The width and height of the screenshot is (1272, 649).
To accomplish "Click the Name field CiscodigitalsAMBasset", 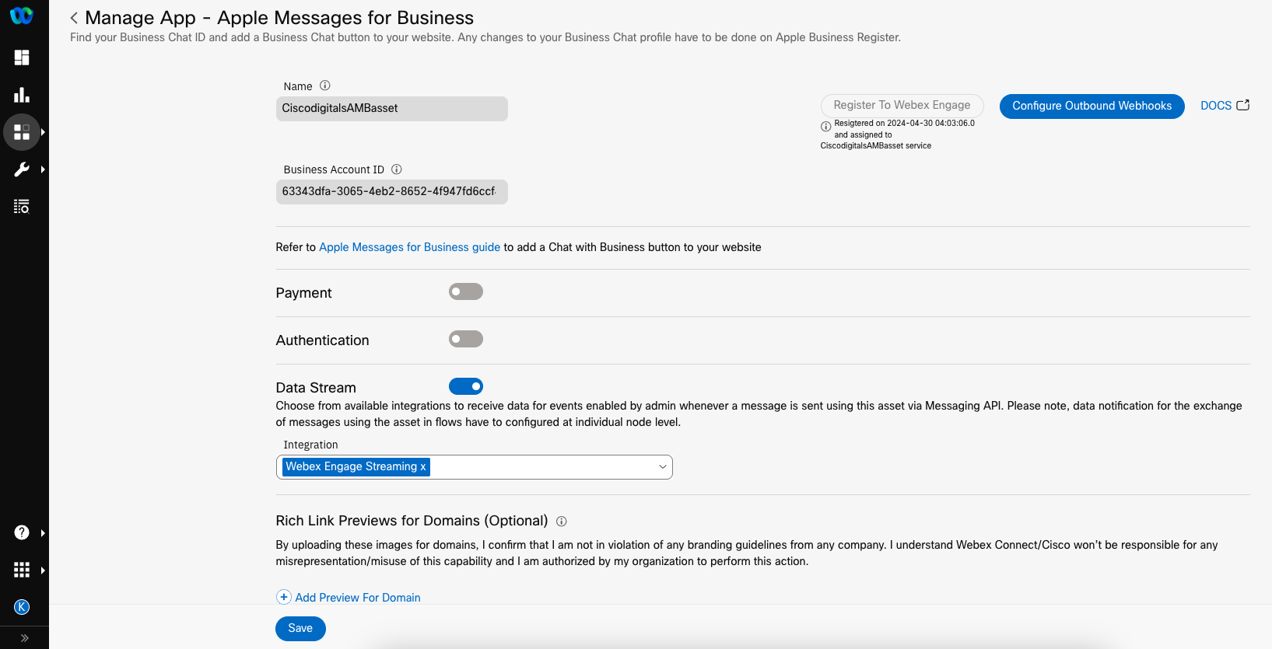I will click(x=392, y=109).
